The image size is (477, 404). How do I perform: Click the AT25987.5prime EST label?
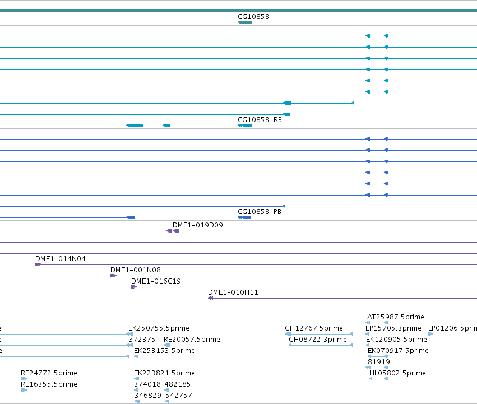(396, 317)
